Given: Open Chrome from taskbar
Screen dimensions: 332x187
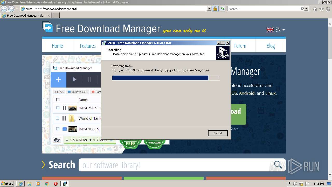Looking at the screenshot, I should click(47, 184).
